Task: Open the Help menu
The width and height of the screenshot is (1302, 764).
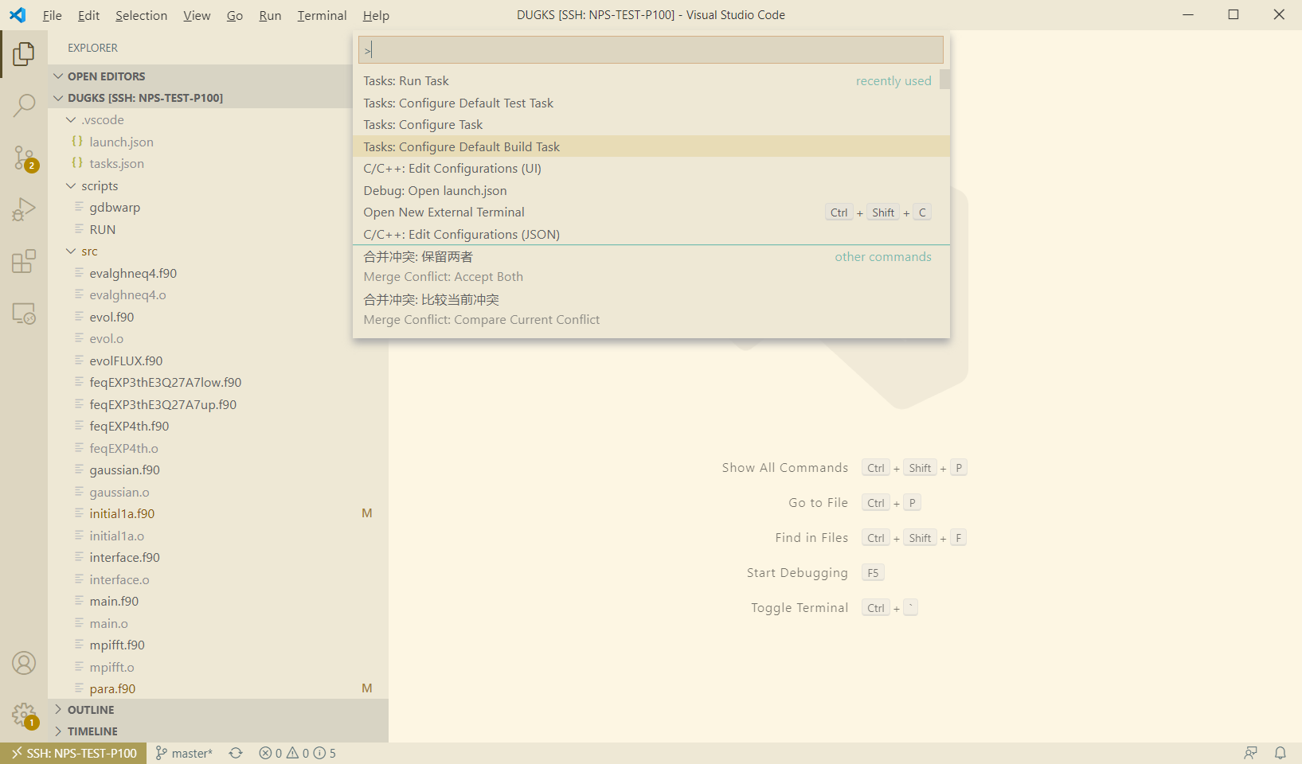Action: 376,15
